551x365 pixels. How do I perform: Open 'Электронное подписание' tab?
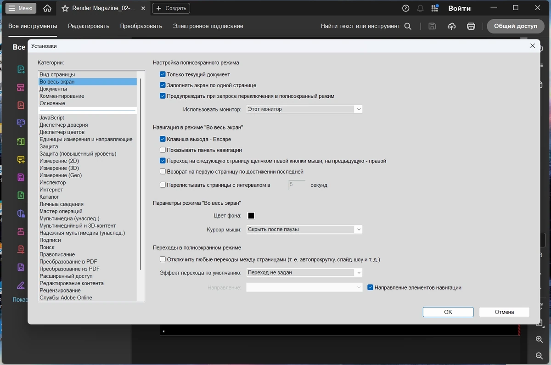click(x=208, y=26)
